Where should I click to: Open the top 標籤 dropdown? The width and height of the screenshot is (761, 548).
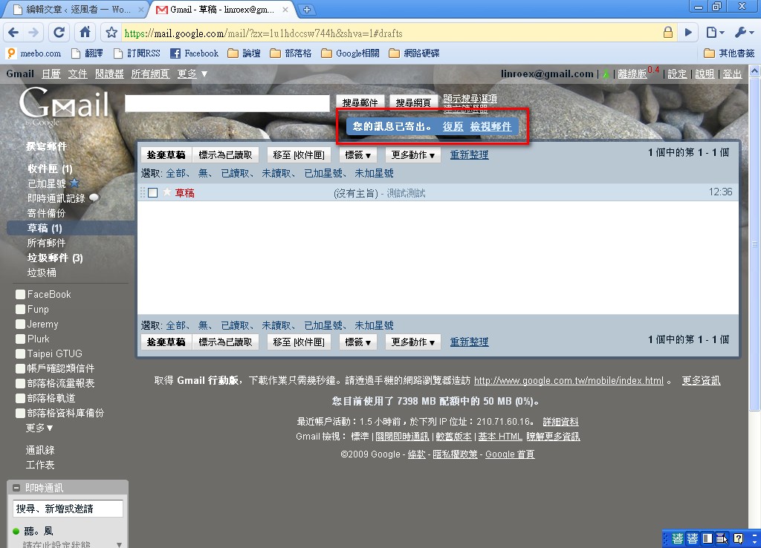tap(357, 154)
